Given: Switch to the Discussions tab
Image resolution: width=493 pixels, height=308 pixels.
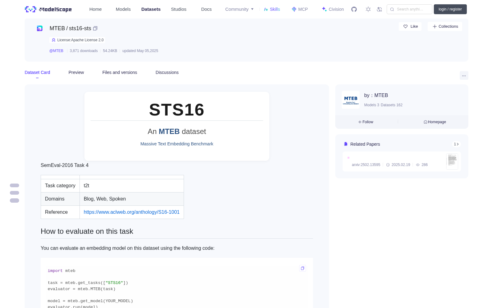Looking at the screenshot, I should [x=167, y=72].
